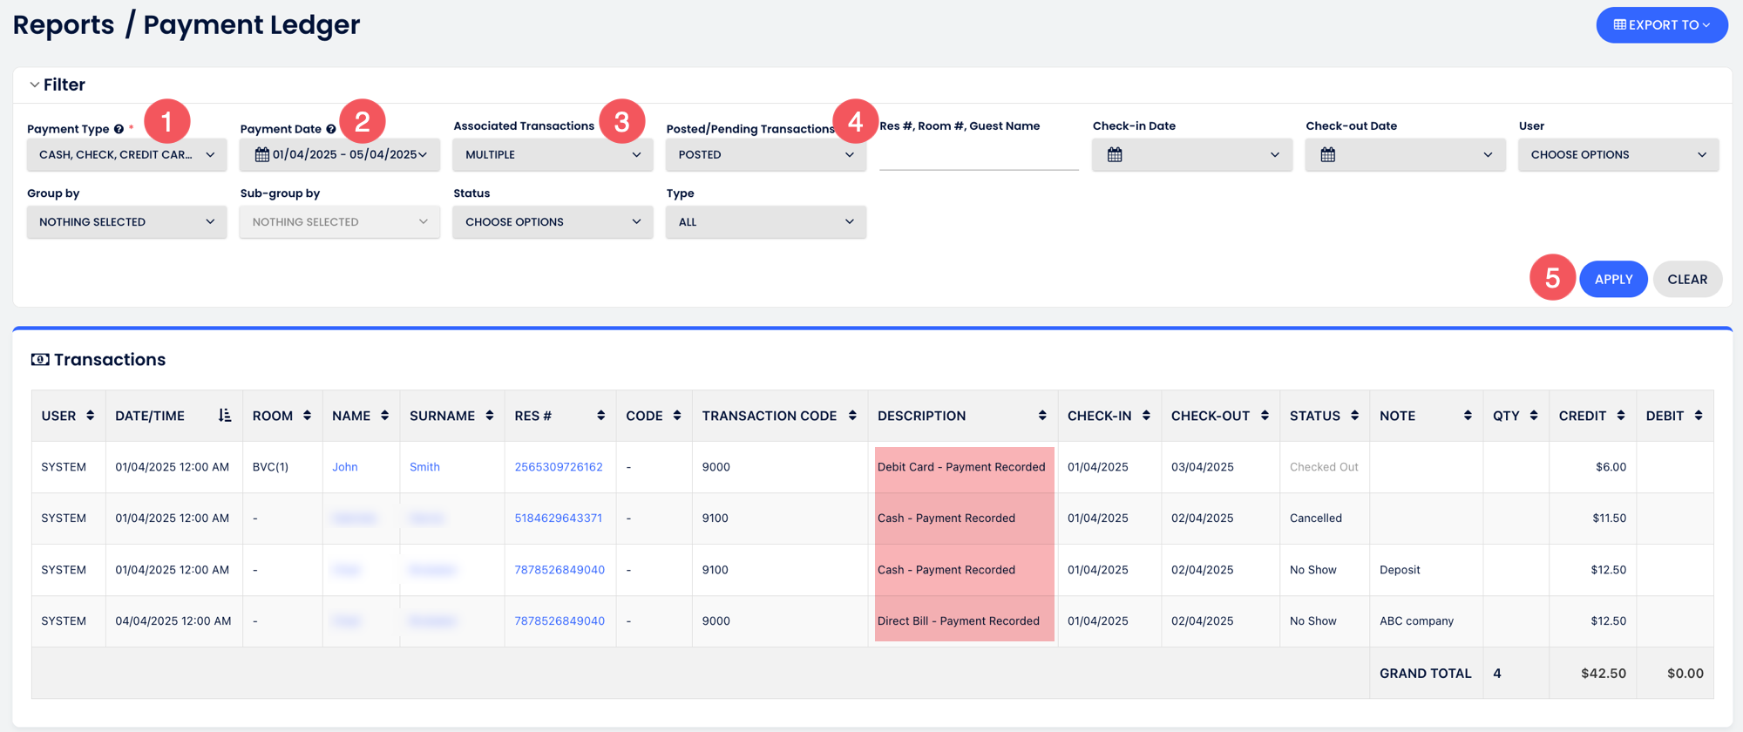Image resolution: width=1743 pixels, height=732 pixels.
Task: Open the EXPORT TO menu
Action: [x=1661, y=25]
